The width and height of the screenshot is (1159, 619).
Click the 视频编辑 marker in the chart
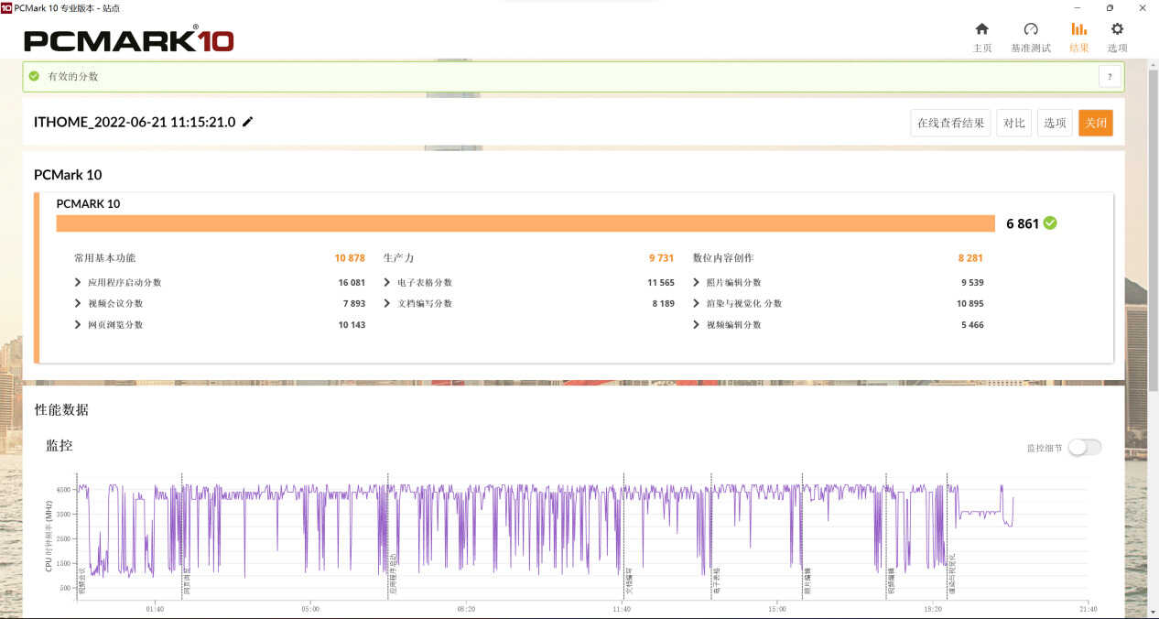(x=891, y=581)
